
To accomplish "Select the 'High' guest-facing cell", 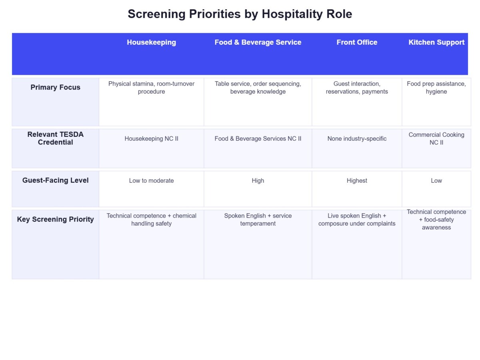I will [x=258, y=189].
